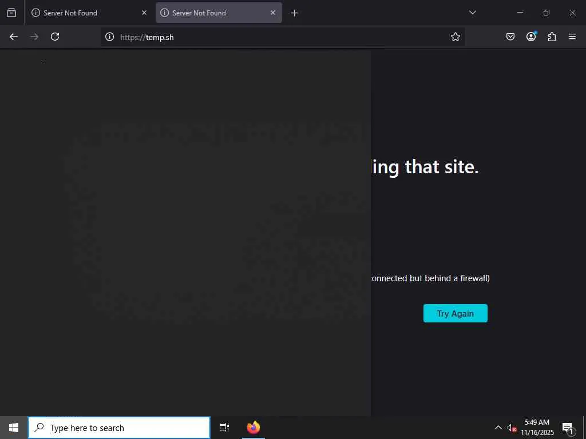This screenshot has height=439, width=586.
Task: Reload the current page
Action: 55,37
